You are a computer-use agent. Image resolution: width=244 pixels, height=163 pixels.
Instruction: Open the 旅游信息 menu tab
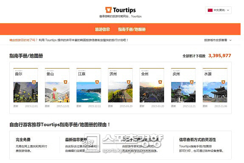[x=102, y=29]
